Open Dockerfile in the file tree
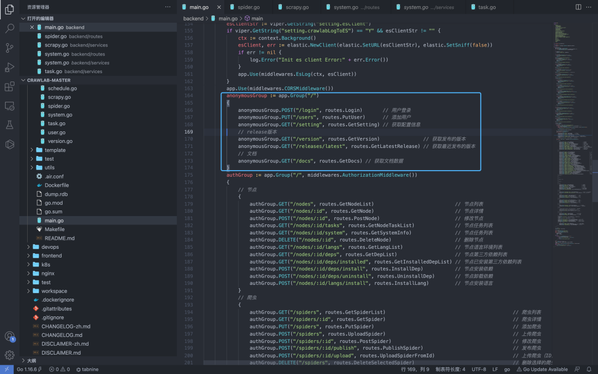This screenshot has height=374, width=598. coord(56,186)
